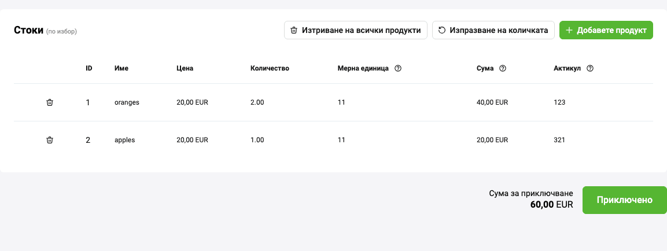Click the apples quantity 1.00
This screenshot has height=251, width=667.
click(x=257, y=140)
